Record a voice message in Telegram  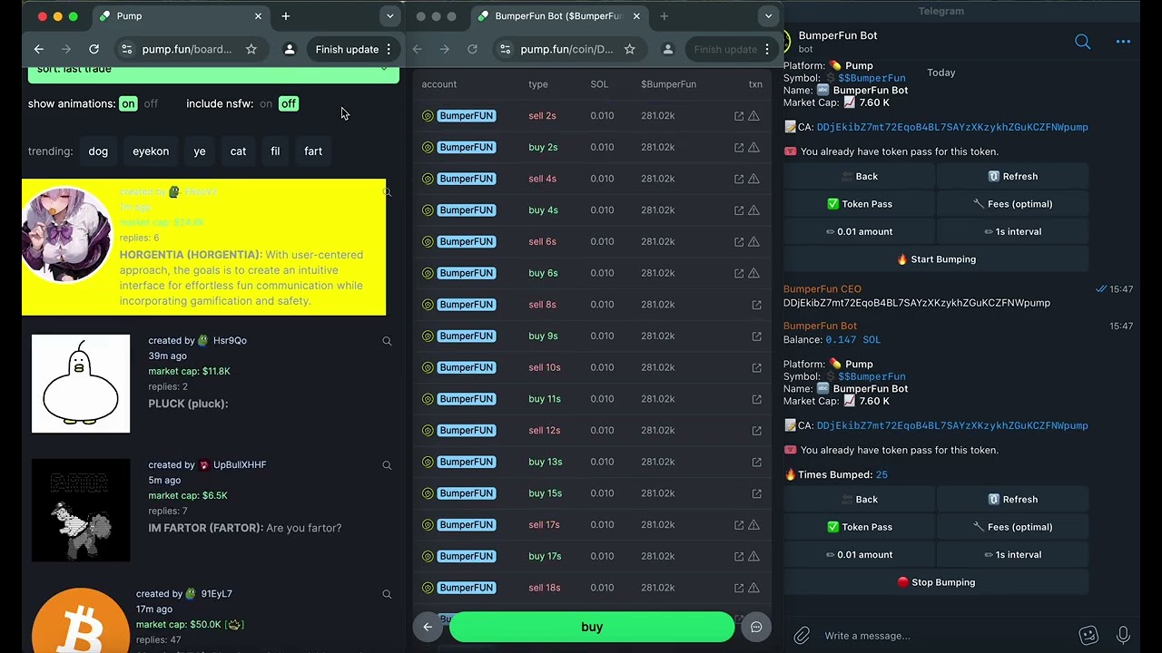pos(1124,636)
